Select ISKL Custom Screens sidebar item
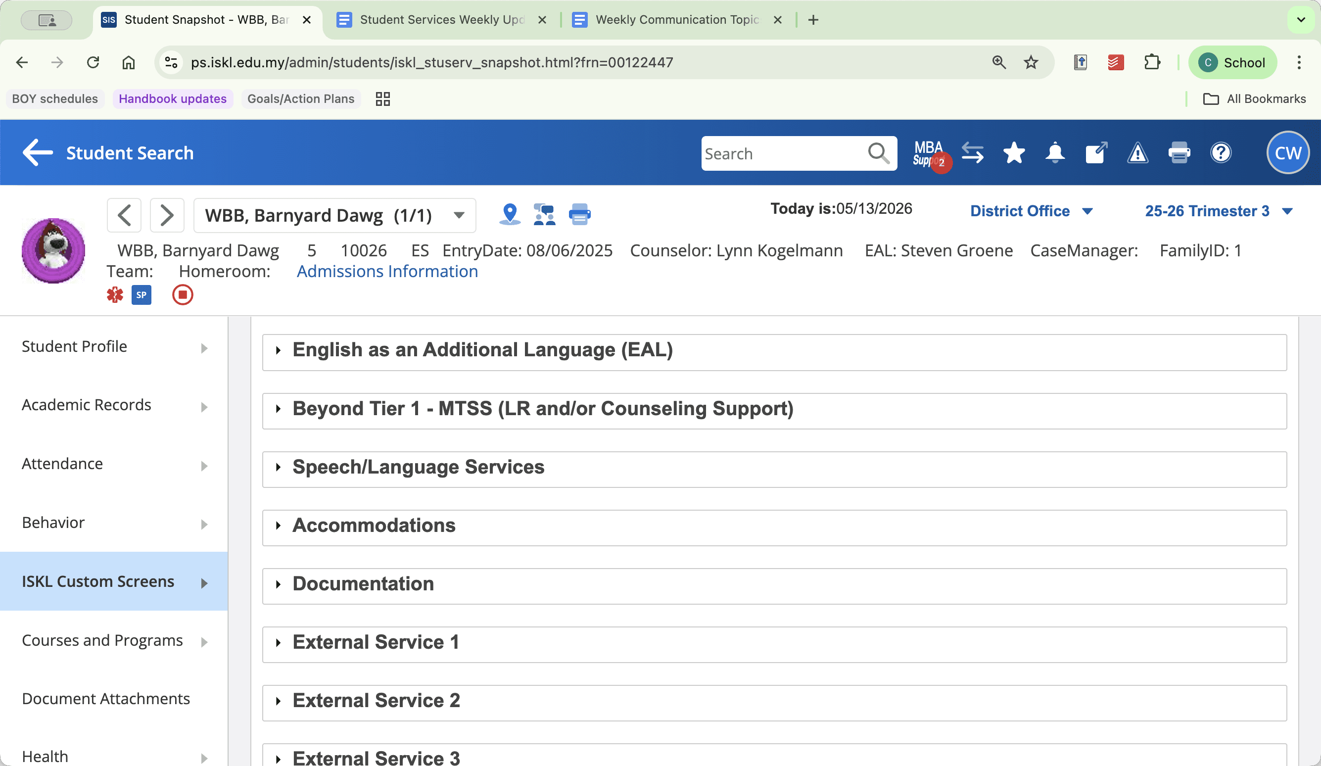1321x766 pixels. (114, 581)
